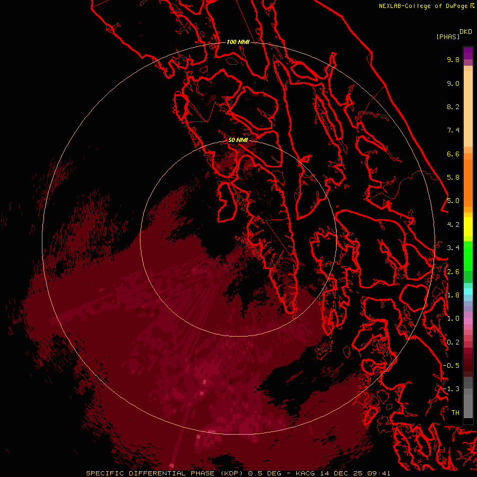Click the 4.2 scale value
This screenshot has width=477, height=477.
coord(453,225)
